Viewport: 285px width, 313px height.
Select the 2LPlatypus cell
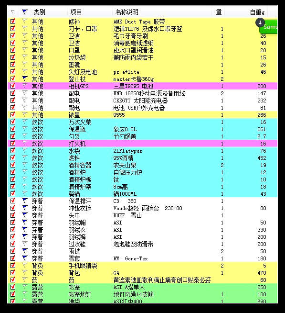click(127, 151)
